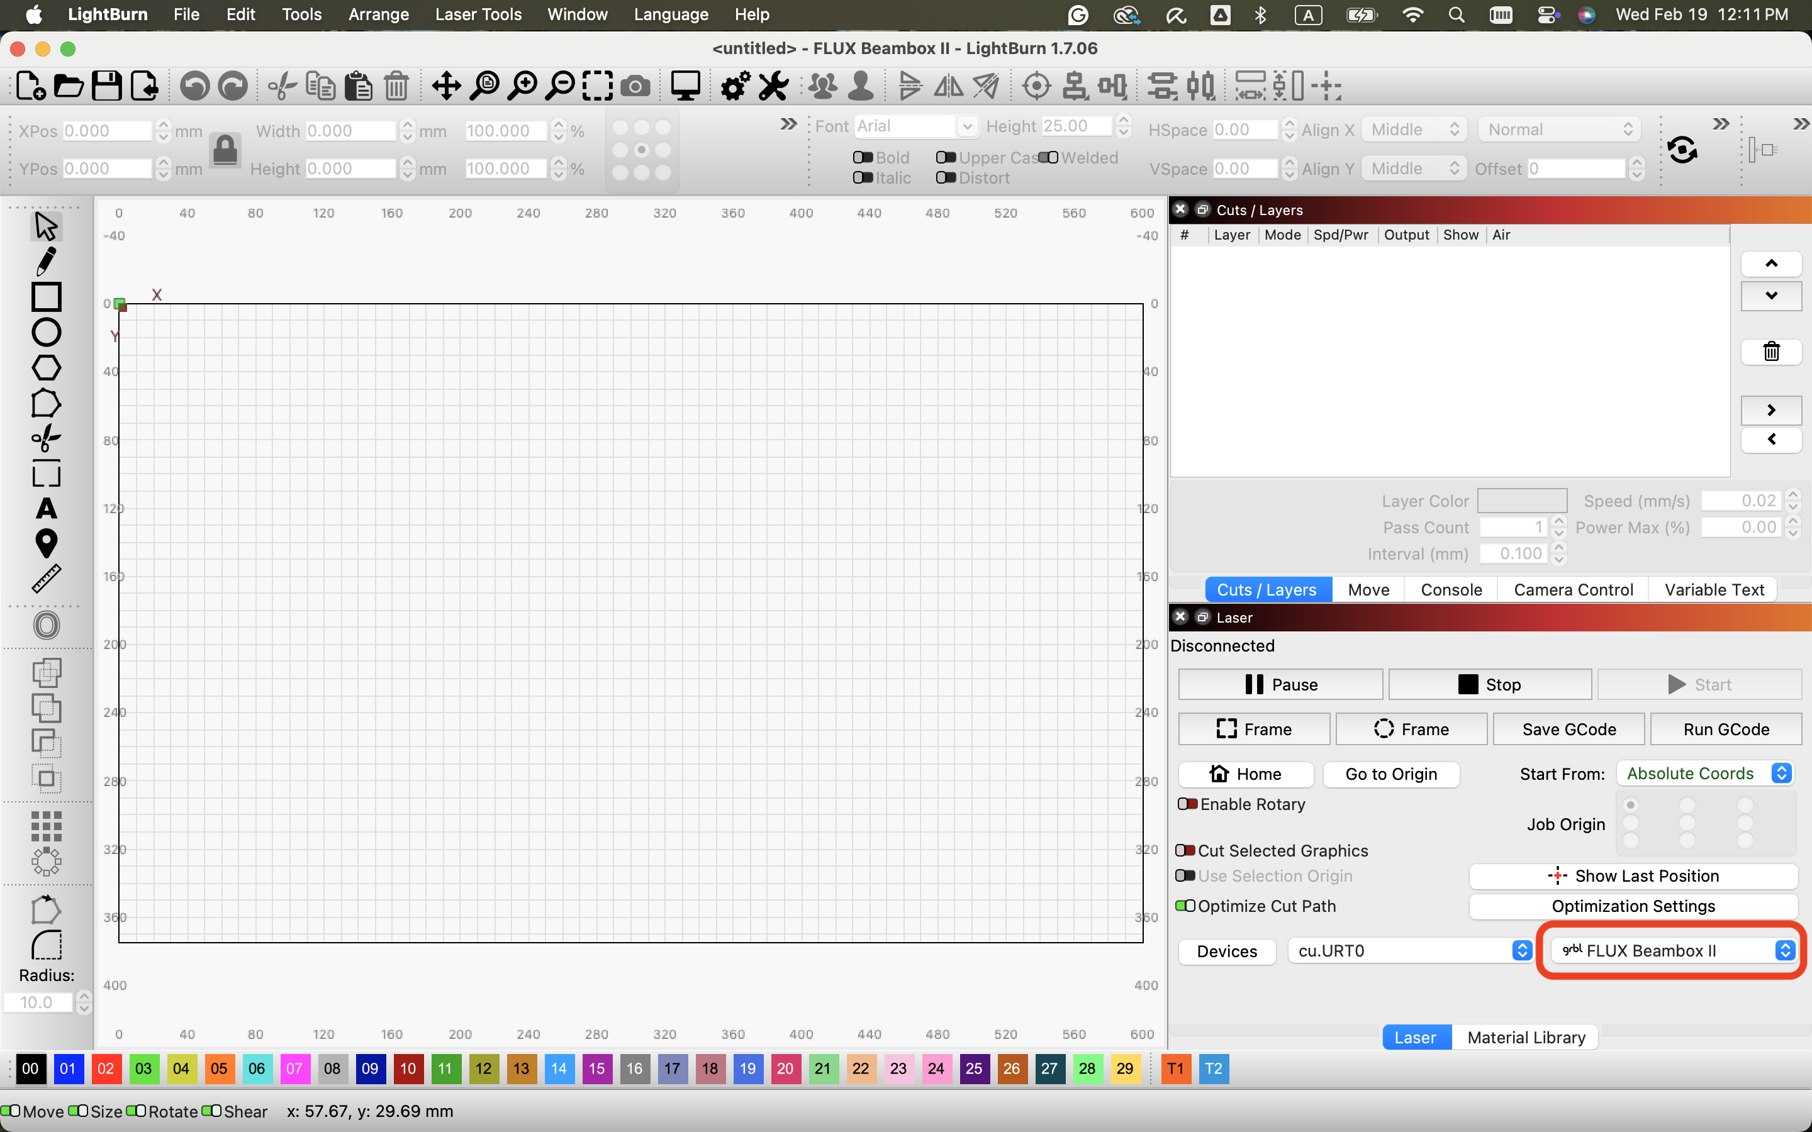Click the lock aspect ratio icon
Image resolution: width=1812 pixels, height=1132 pixels.
pyautogui.click(x=225, y=150)
